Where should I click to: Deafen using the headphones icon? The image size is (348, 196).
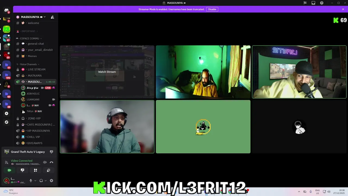41,180
